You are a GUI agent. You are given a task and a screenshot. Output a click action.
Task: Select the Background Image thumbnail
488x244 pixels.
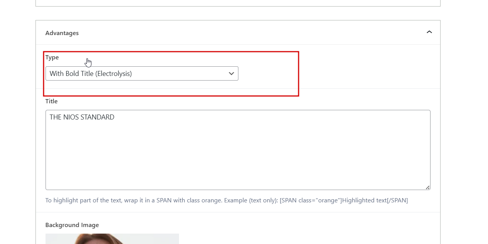(x=112, y=239)
